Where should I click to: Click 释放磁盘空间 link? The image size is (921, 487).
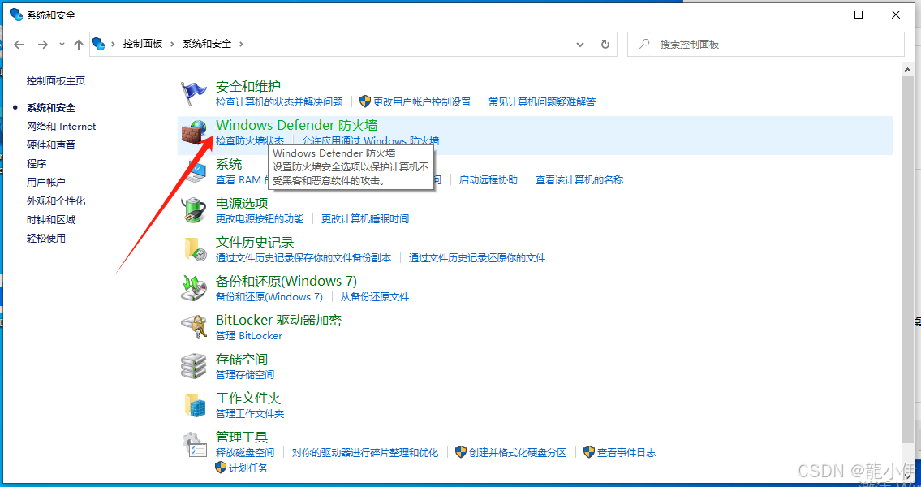click(245, 453)
